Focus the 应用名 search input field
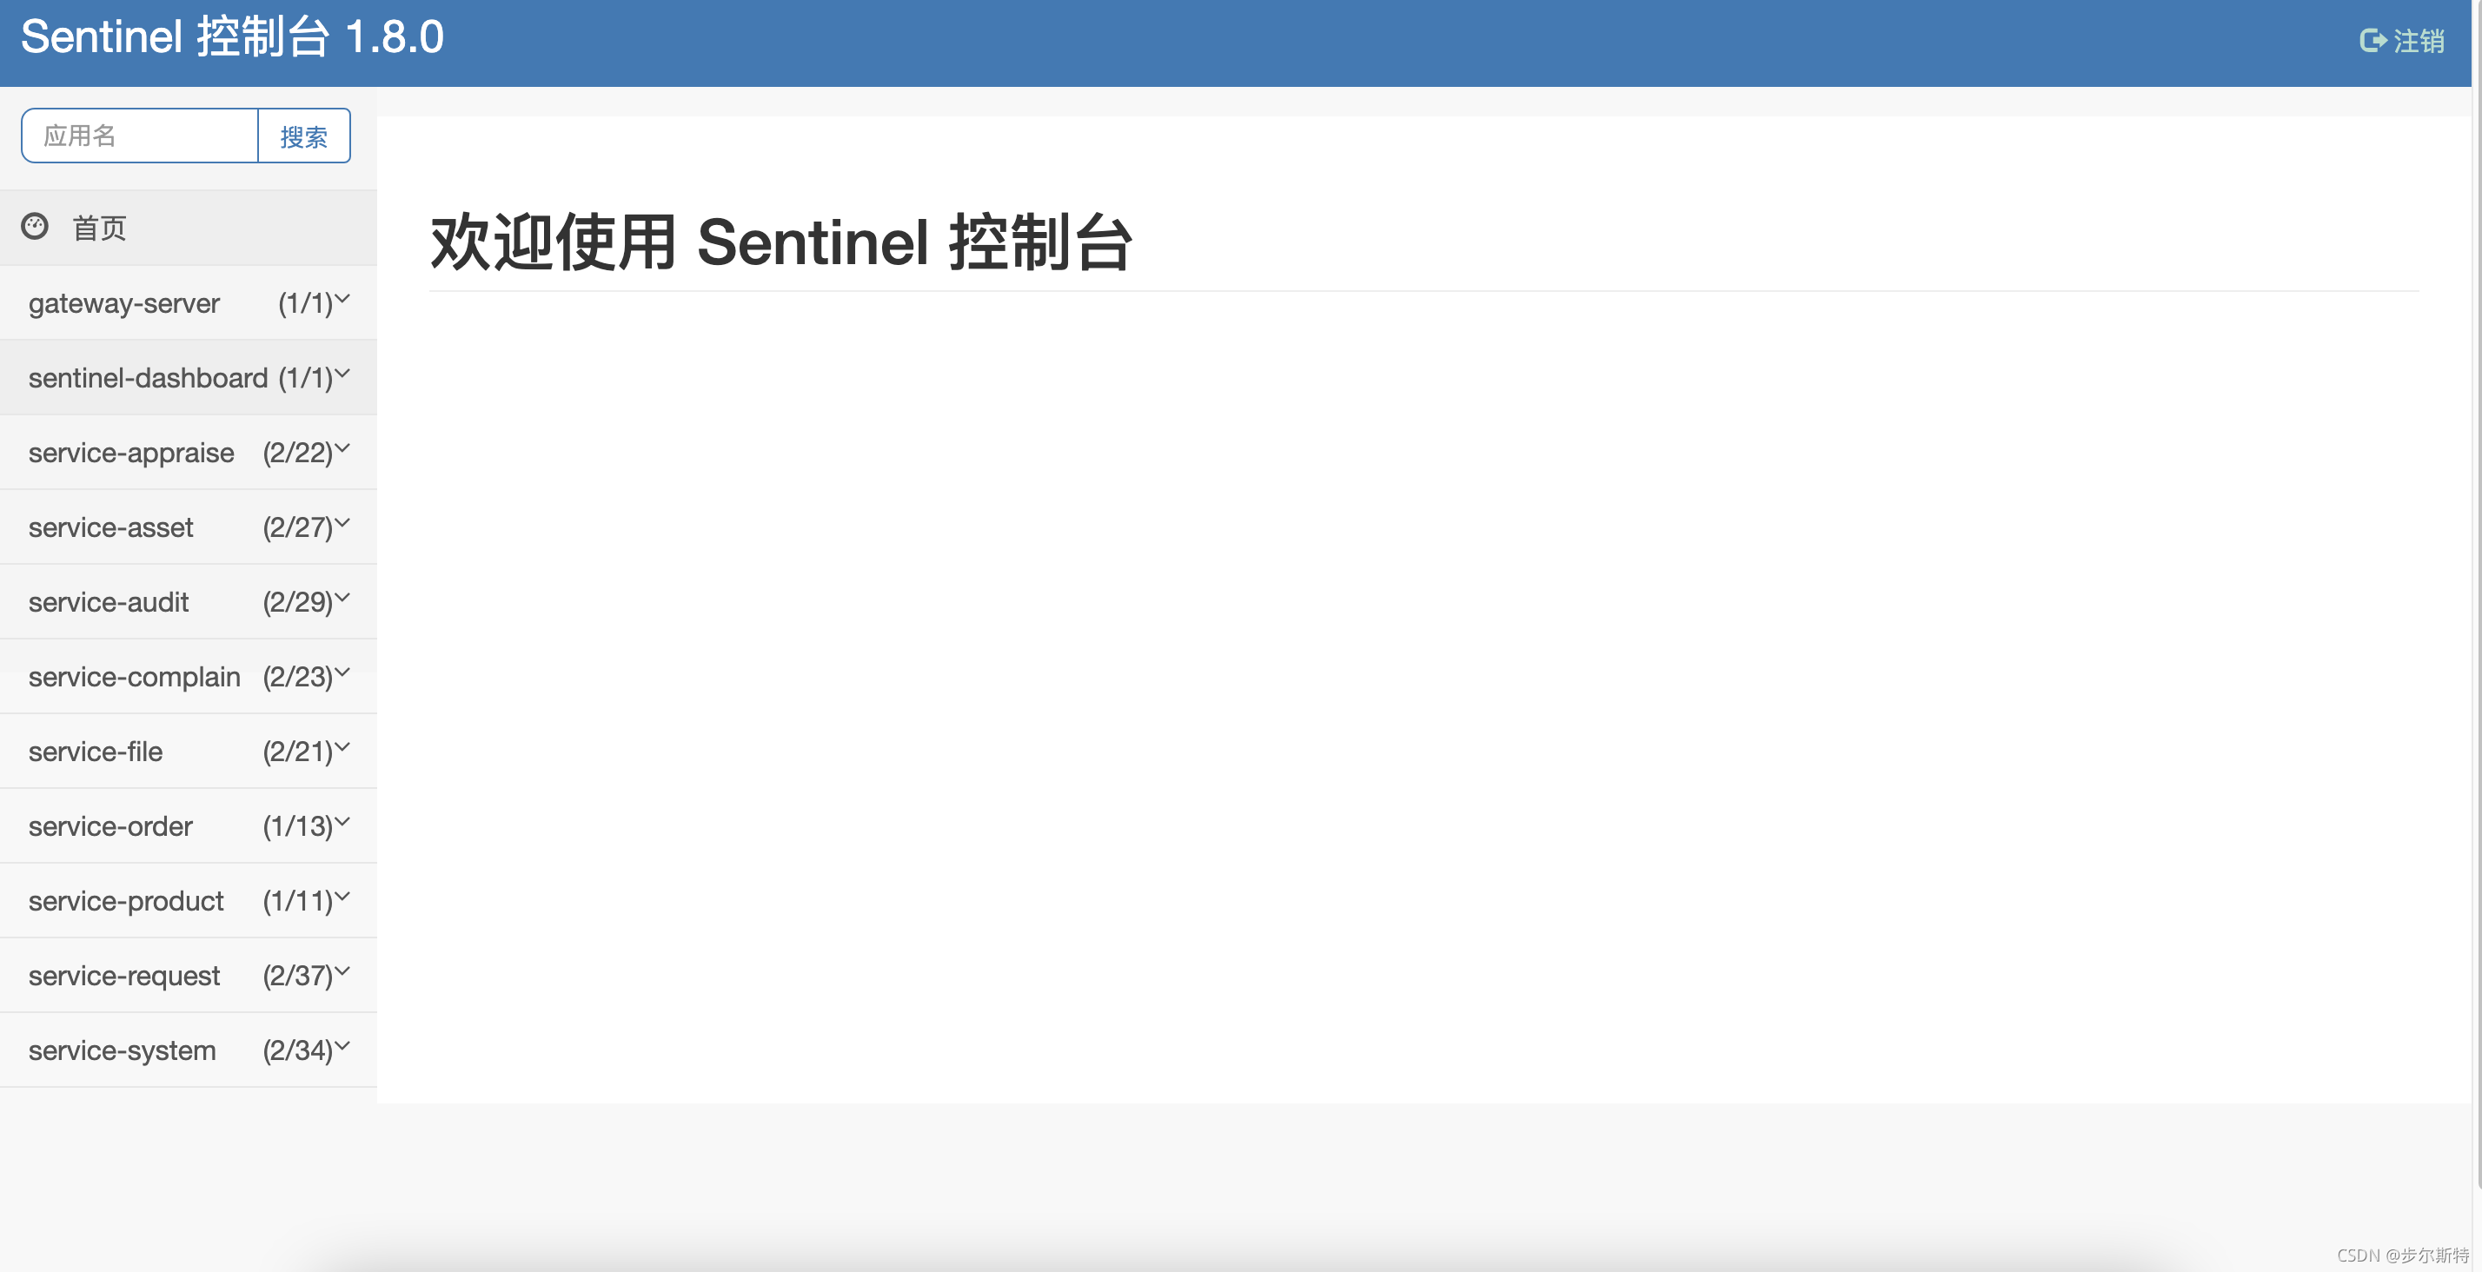2482x1272 pixels. pyautogui.click(x=141, y=136)
